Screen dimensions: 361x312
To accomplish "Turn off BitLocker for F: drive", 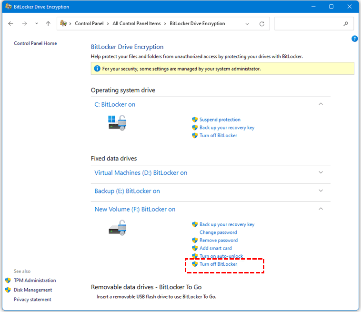I will (x=218, y=264).
